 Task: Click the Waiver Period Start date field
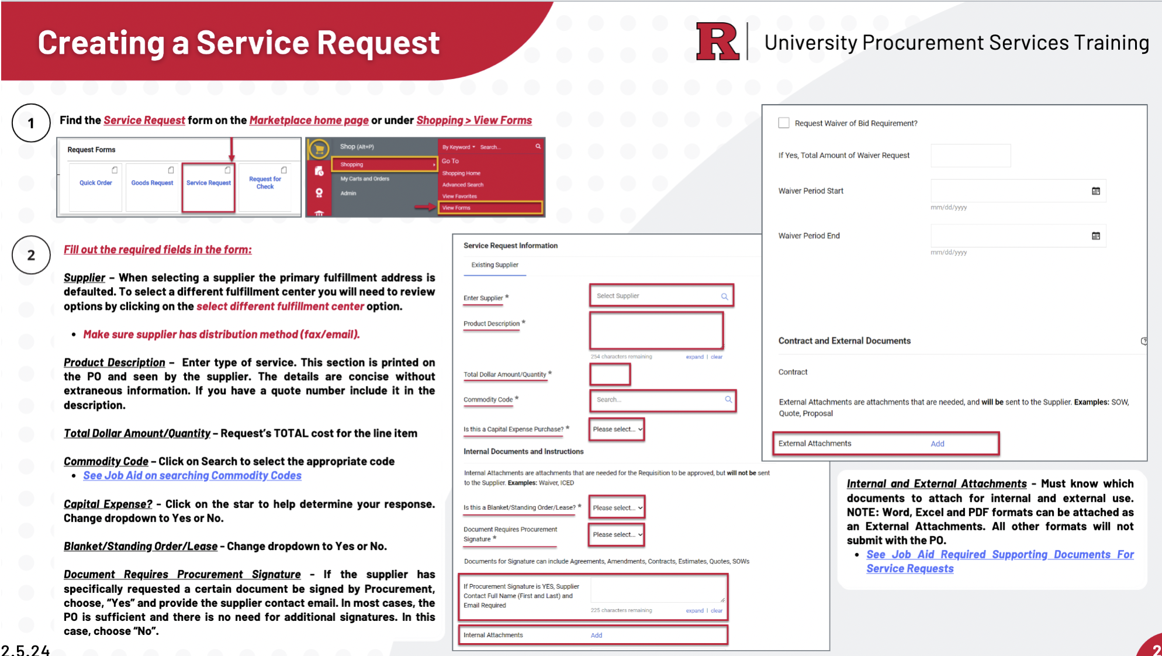pyautogui.click(x=1018, y=191)
